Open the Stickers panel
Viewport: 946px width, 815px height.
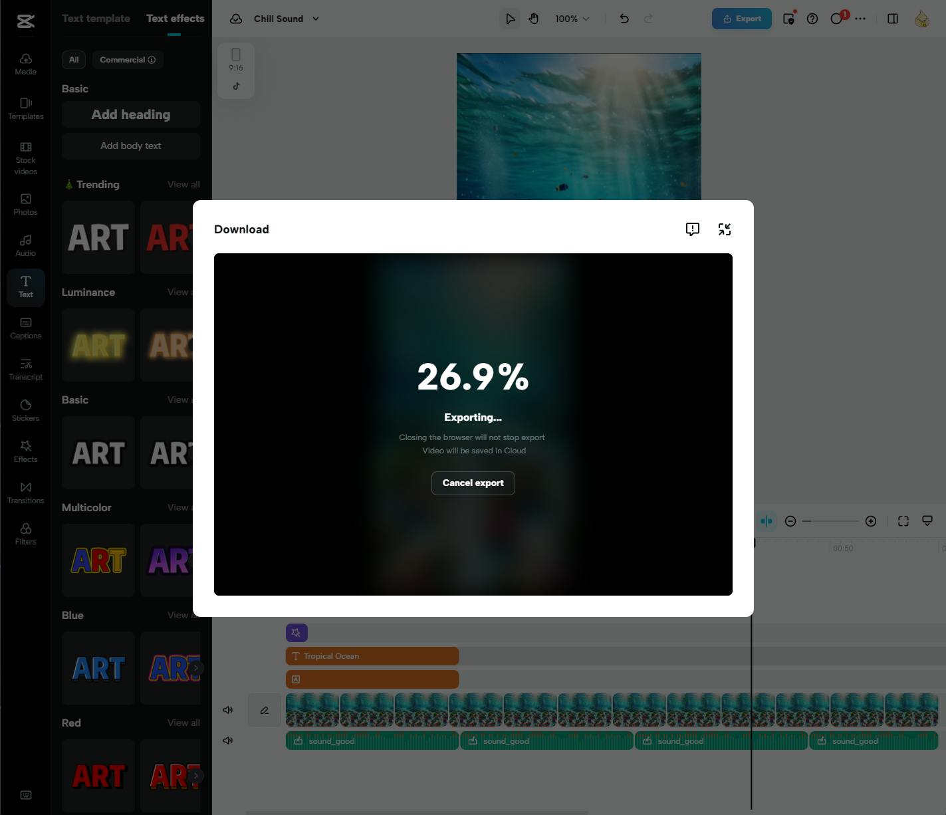25,410
